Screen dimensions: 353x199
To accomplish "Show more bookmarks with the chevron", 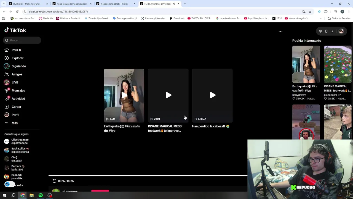I will coord(320,19).
